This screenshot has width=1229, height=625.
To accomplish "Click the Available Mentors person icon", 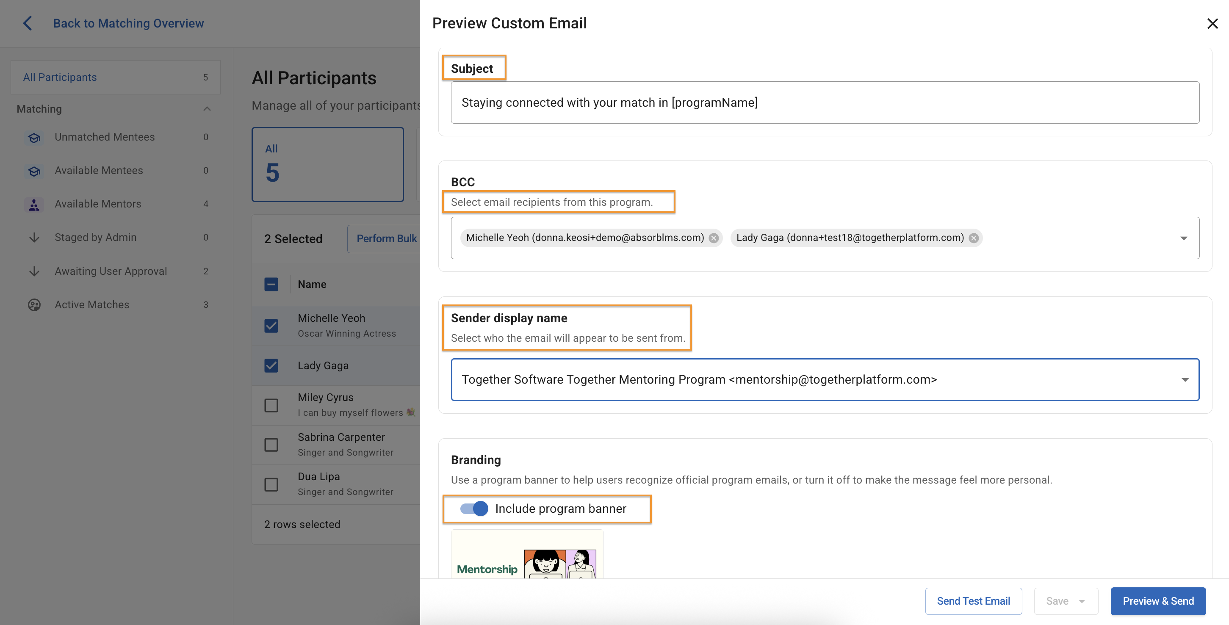I will click(x=34, y=204).
